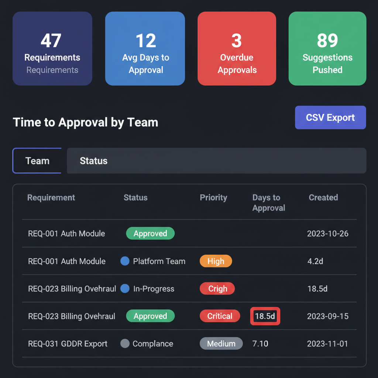Click the Platform Team label
Screen dimensions: 378x378
[159, 261]
